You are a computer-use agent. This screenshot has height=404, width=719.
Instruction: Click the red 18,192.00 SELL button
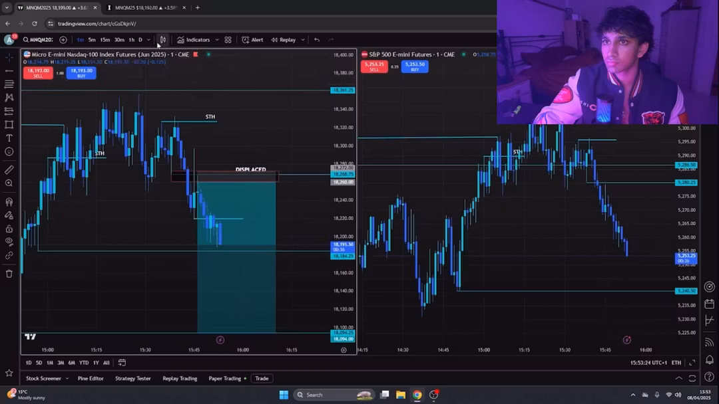click(38, 72)
